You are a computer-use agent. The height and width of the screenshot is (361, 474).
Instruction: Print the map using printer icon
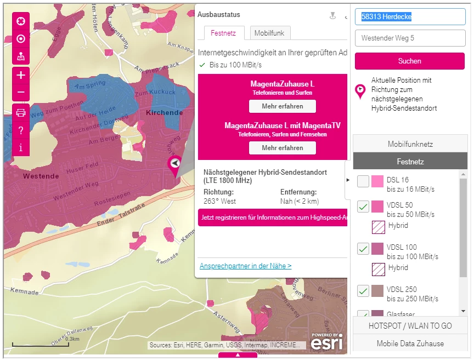point(21,113)
